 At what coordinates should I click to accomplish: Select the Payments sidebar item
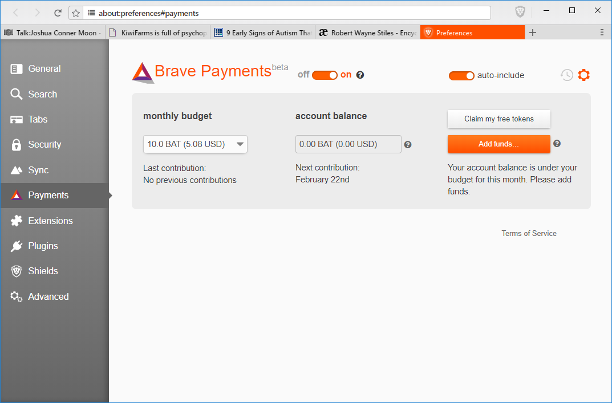pyautogui.click(x=55, y=196)
